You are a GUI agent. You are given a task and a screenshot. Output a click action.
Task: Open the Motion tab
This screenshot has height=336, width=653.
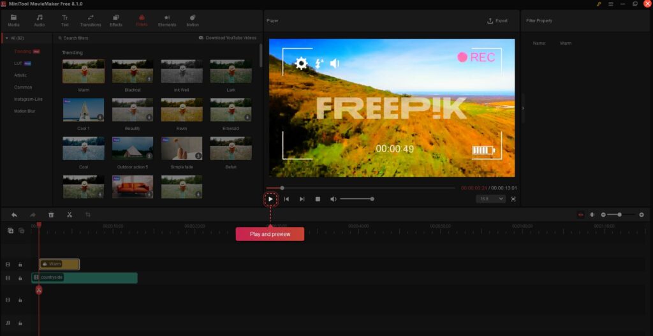pos(193,20)
